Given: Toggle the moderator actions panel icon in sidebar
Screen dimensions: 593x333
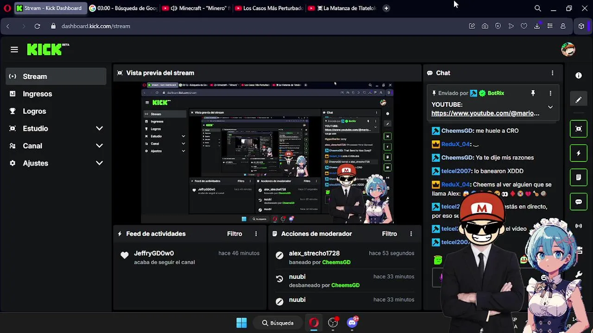Looking at the screenshot, I should [x=579, y=177].
